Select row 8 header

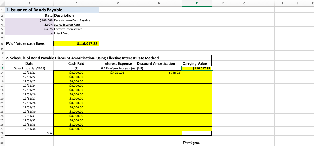[x=3, y=43]
